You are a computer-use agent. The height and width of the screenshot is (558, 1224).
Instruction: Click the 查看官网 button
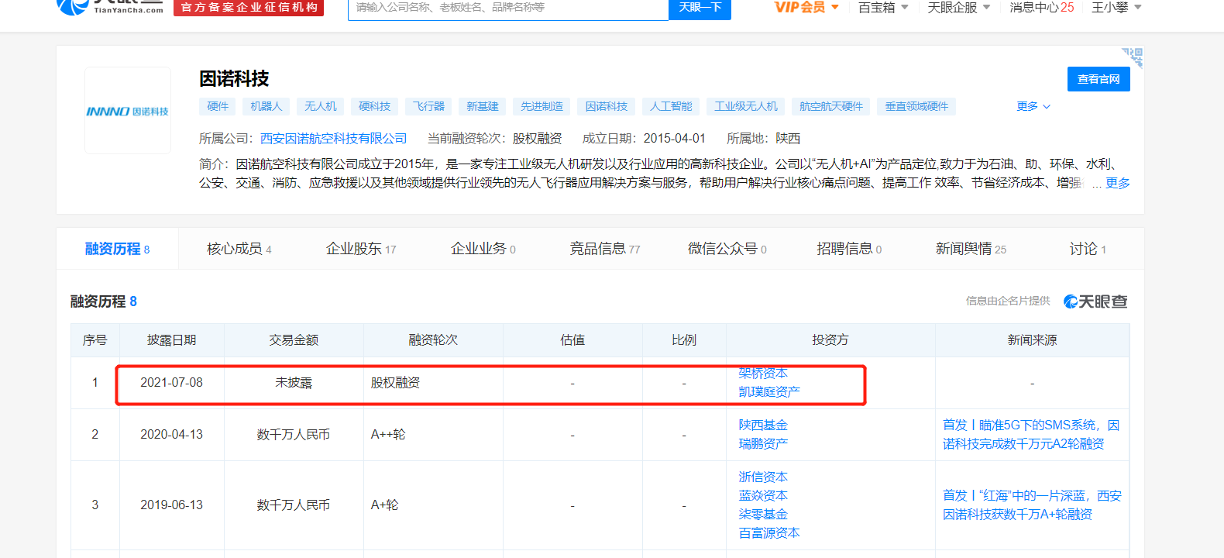click(1099, 79)
